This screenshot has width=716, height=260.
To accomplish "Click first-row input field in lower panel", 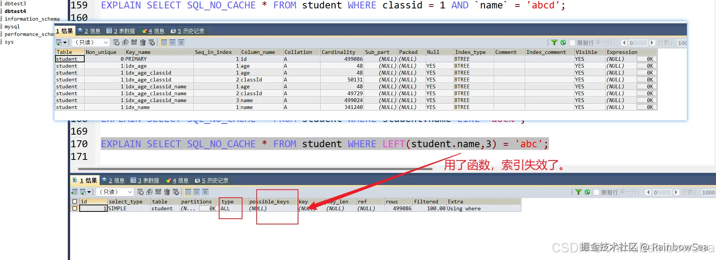I will (662, 192).
